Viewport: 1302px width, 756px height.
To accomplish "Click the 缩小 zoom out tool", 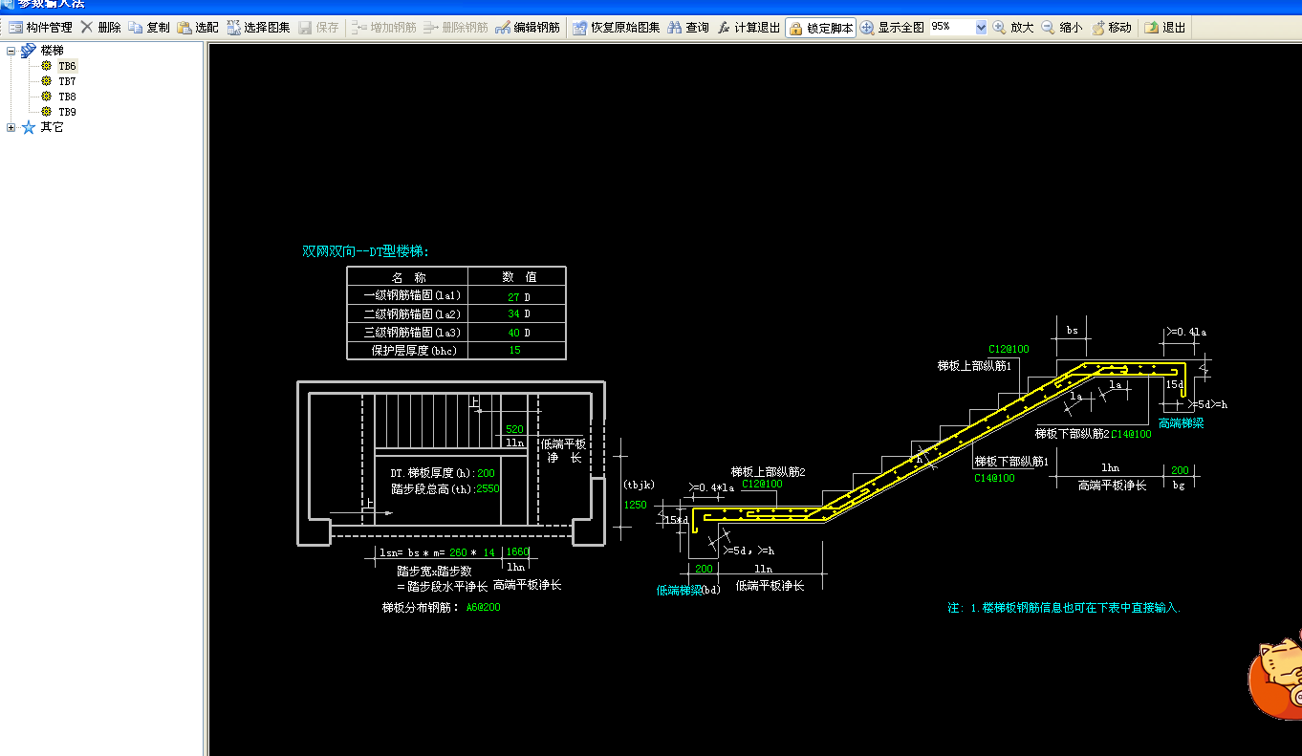I will 1062,28.
